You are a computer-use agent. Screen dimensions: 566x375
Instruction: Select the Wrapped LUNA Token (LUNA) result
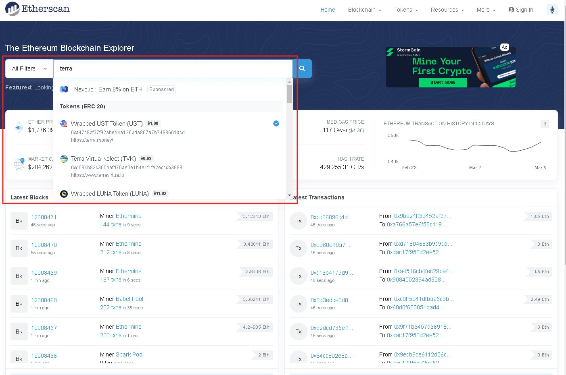(169, 194)
